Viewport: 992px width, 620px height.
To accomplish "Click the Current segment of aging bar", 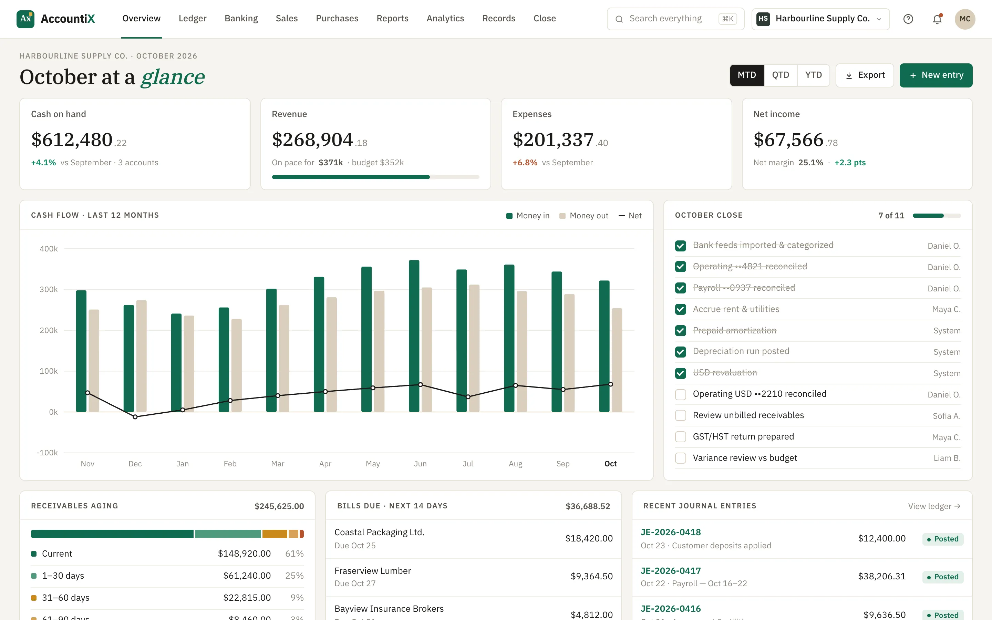I will click(x=112, y=534).
